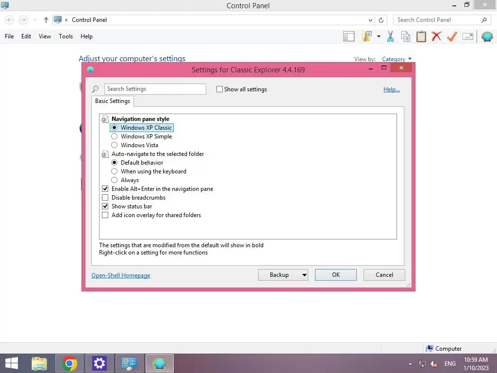Click the network tray icon

pos(422,364)
